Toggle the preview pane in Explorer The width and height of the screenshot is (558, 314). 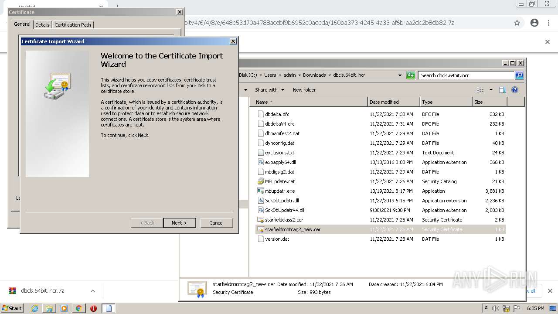click(503, 90)
